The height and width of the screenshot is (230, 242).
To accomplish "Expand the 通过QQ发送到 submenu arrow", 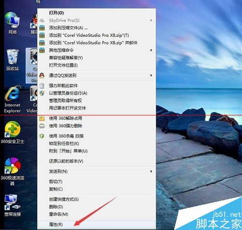I will (x=151, y=76).
